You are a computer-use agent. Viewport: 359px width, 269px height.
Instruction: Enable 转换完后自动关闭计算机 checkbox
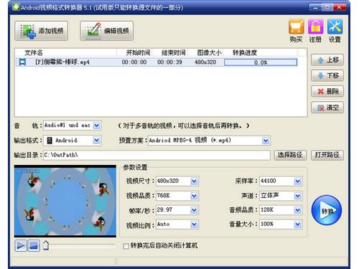coord(126,246)
